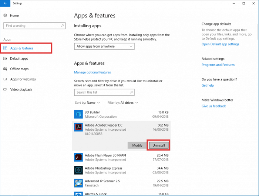Screen dimensions: 259x196
Task: Click the Advanced IP Scanner 2.5 icon
Action: coord(78,183)
